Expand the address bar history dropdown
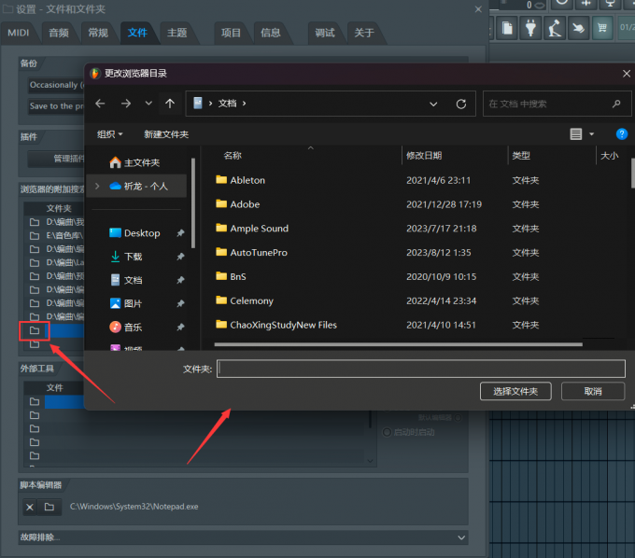635x558 pixels. point(433,104)
